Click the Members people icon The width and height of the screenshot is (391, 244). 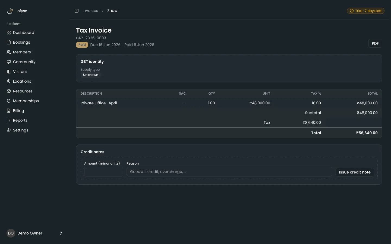click(9, 52)
